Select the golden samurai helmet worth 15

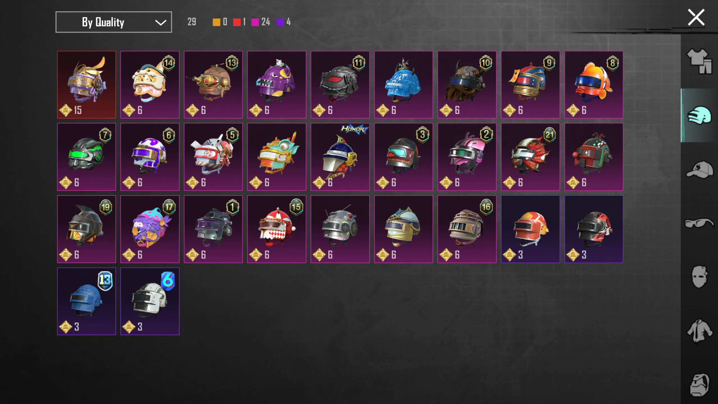[x=86, y=85]
